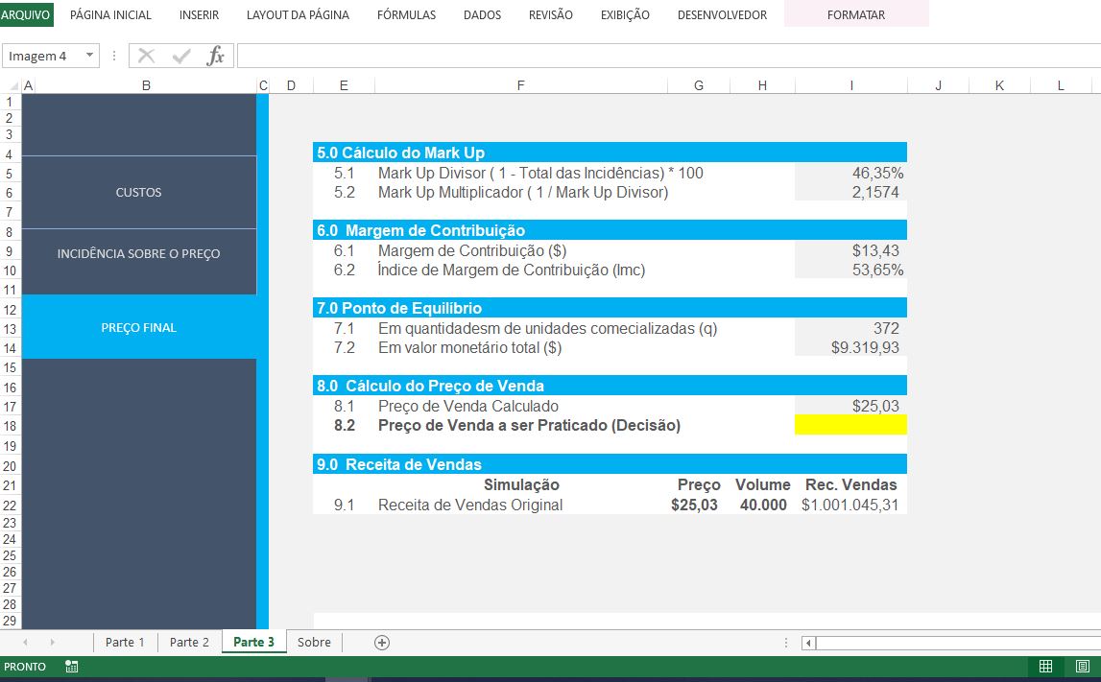Select the Receita de Vendas Original value cell
Image resolution: width=1101 pixels, height=682 pixels.
(x=850, y=505)
